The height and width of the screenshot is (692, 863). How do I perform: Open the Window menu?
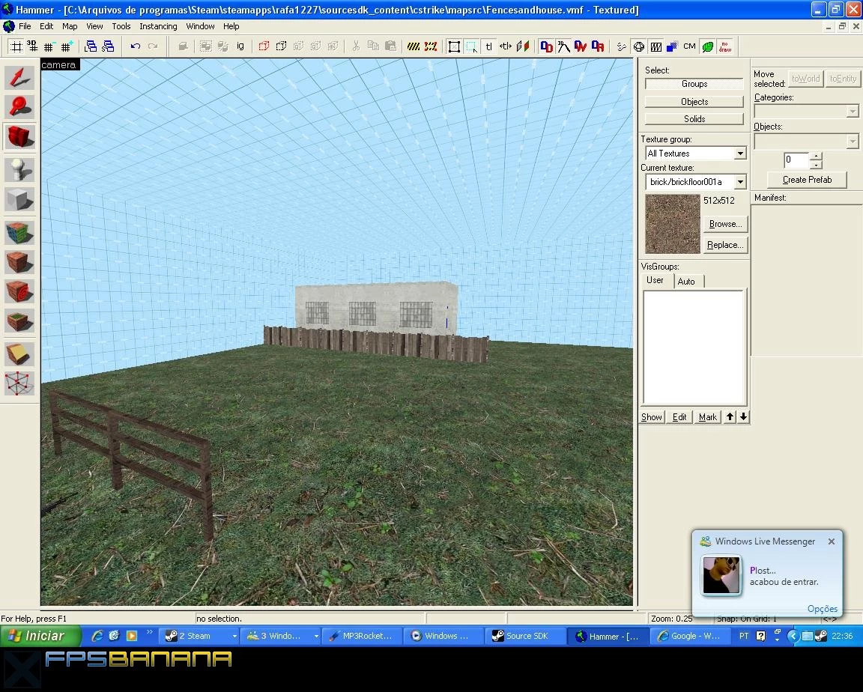200,26
